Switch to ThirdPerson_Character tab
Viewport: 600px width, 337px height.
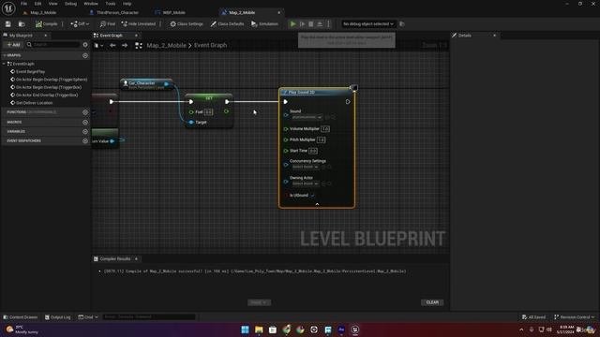(117, 12)
